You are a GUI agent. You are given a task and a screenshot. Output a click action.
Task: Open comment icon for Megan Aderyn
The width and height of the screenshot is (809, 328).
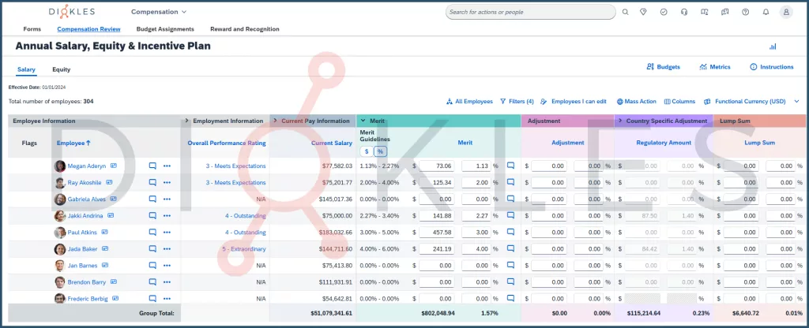pos(152,166)
